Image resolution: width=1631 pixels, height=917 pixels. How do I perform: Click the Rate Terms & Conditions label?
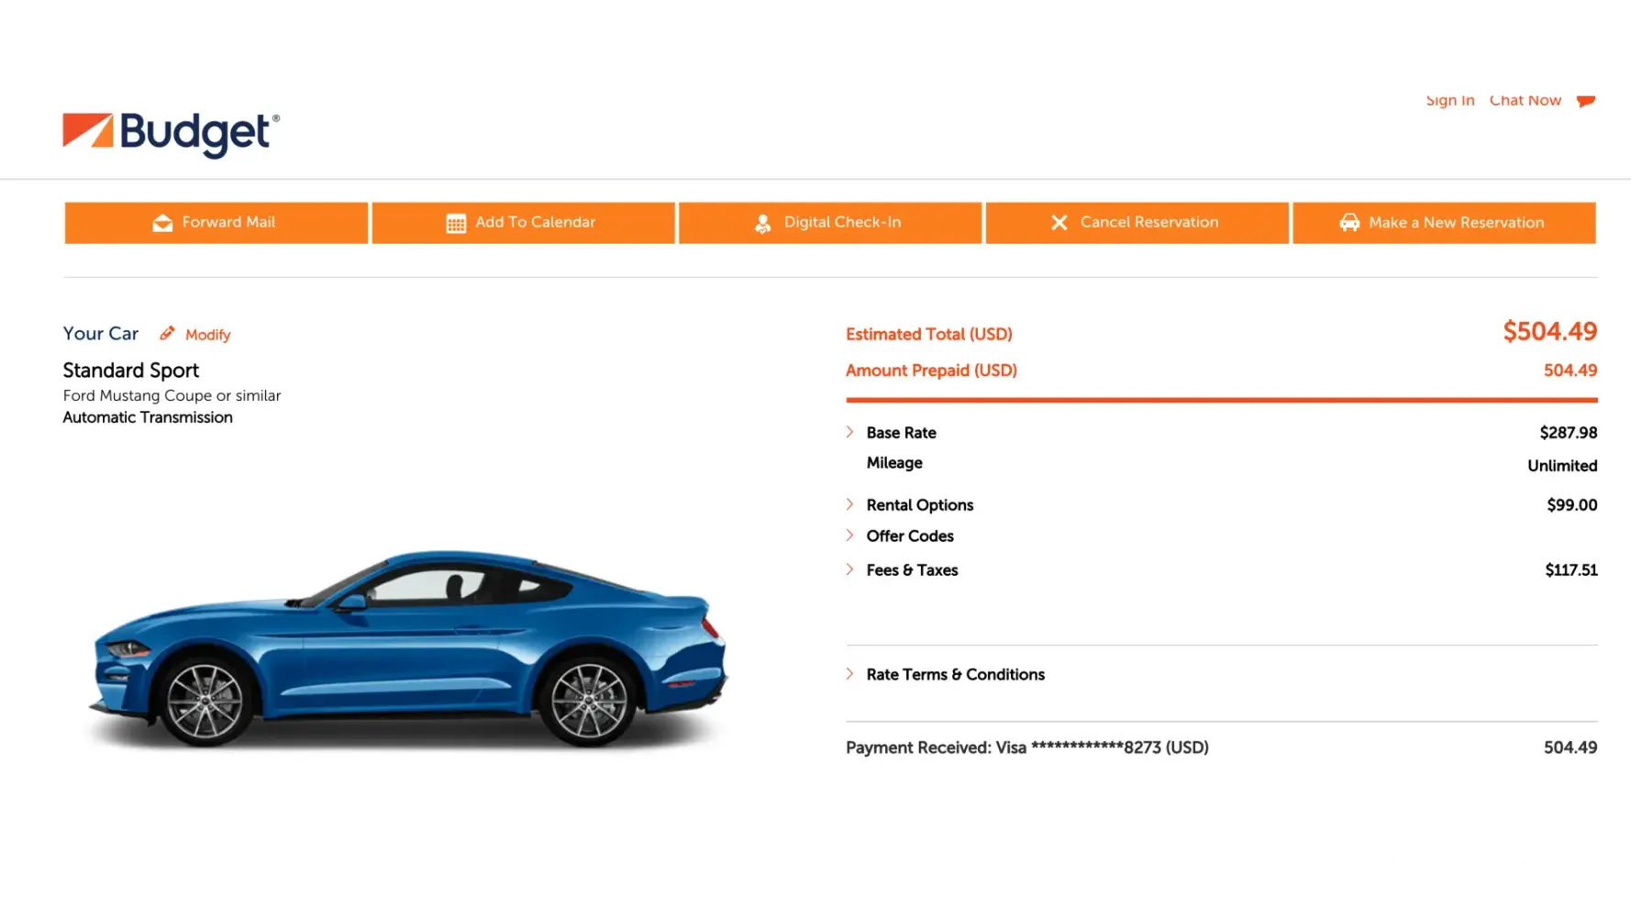(x=956, y=675)
